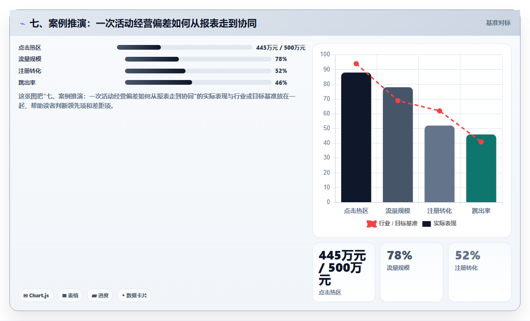Viewport: 530px width, 321px height.
Task: Click the red benchmark point on 跳出率 bar
Action: [481, 142]
